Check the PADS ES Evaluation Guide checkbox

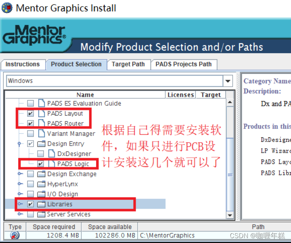31,103
